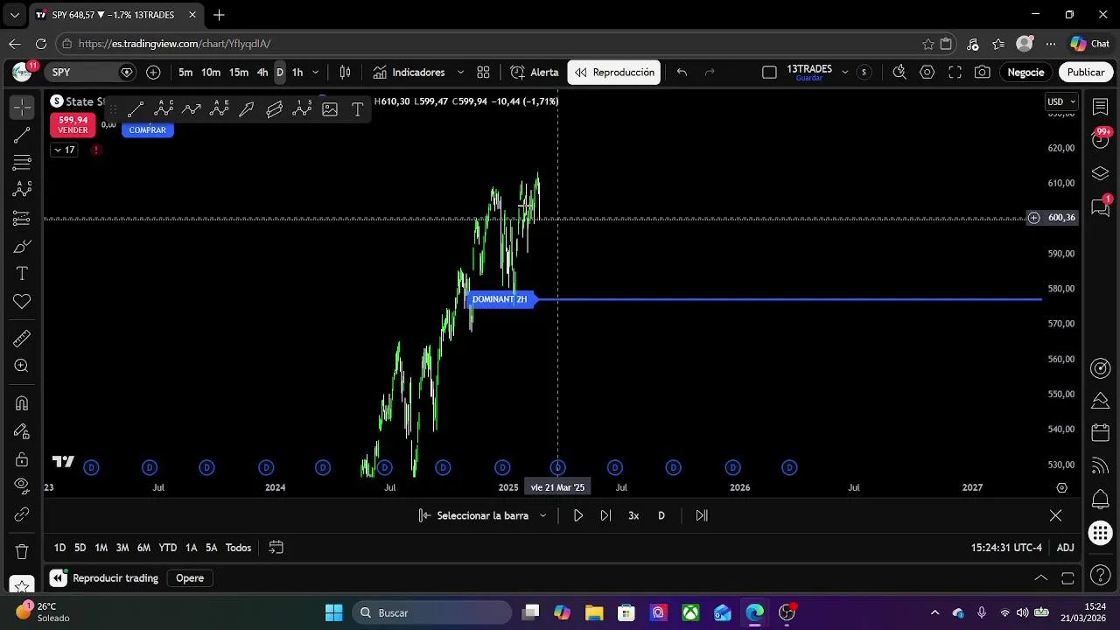Image resolution: width=1120 pixels, height=630 pixels.
Task: Change the 3x replay speed
Action: 633,515
